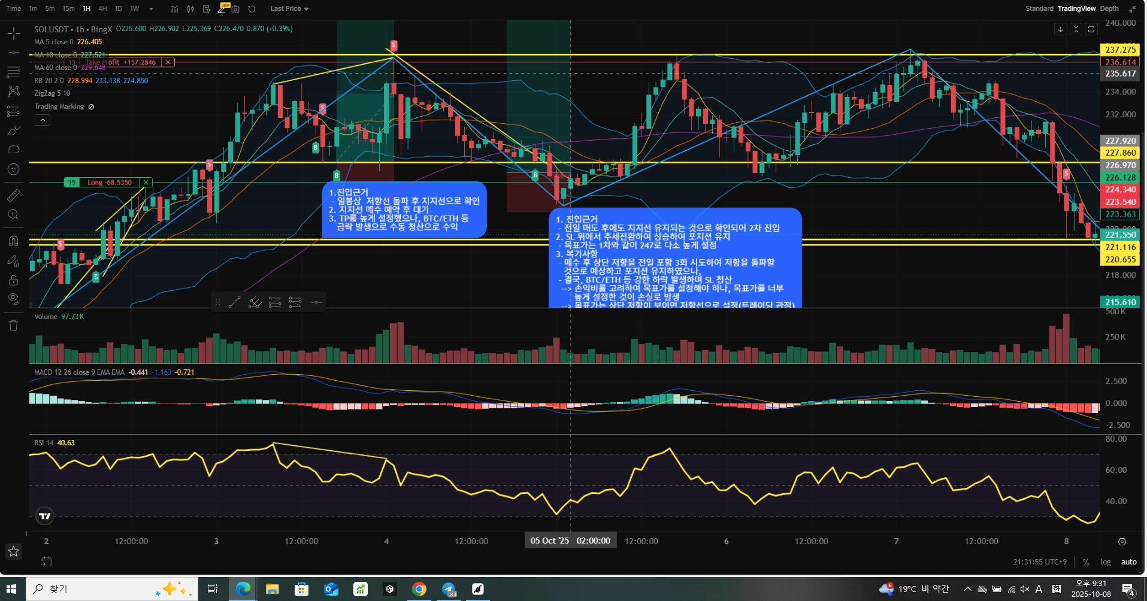Click the 237.275 yellow price label
The width and height of the screenshot is (1147, 601).
(x=1120, y=50)
